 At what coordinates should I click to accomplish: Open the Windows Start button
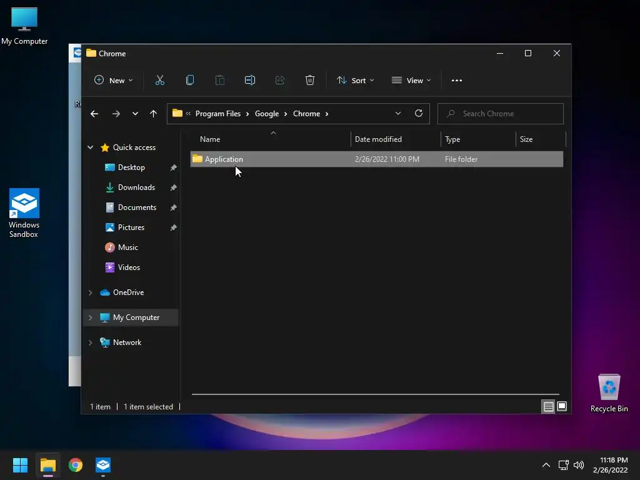[x=20, y=465]
